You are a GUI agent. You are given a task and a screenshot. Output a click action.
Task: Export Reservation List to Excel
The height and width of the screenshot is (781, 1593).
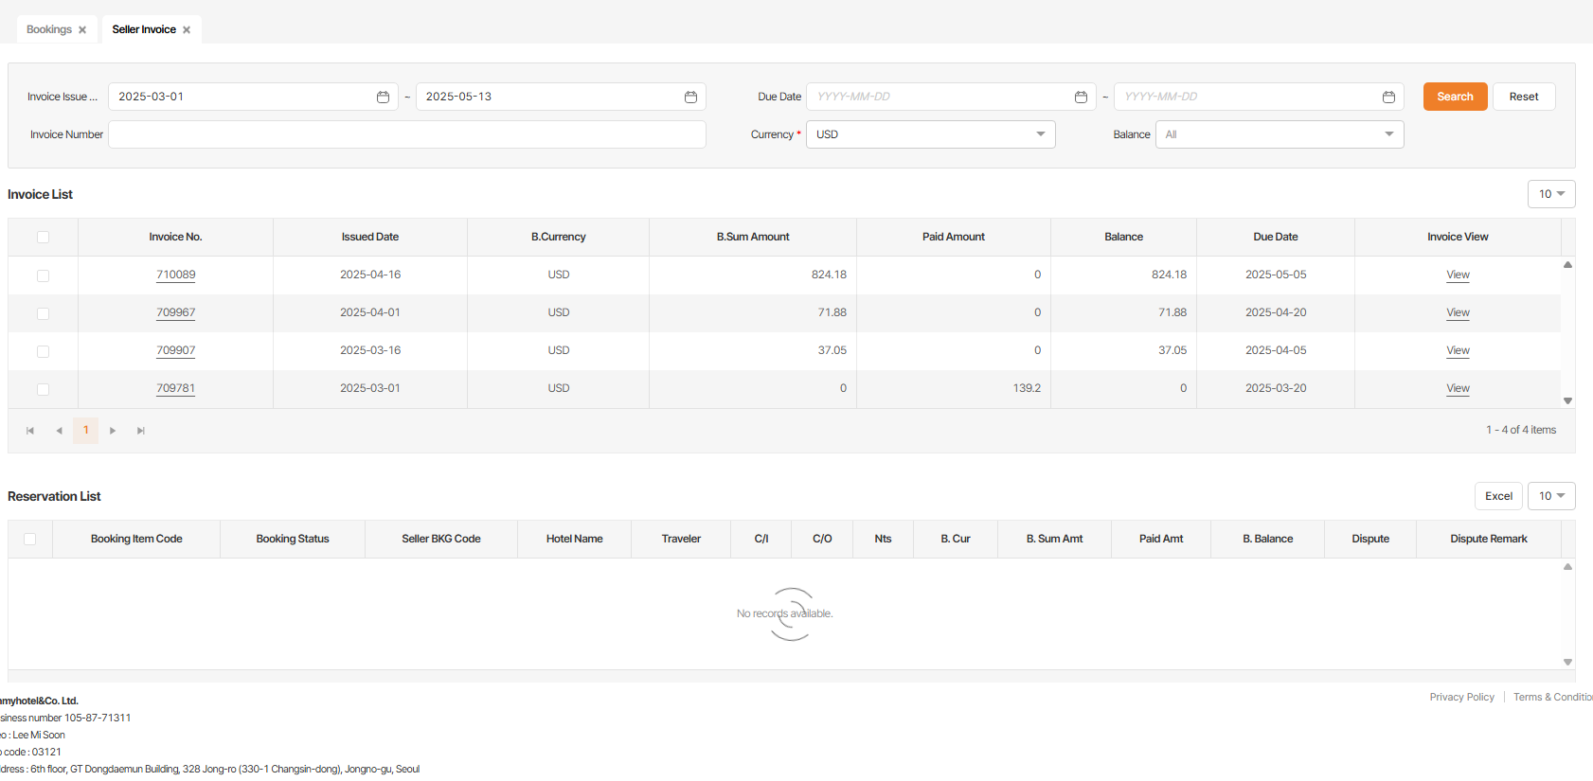point(1498,496)
